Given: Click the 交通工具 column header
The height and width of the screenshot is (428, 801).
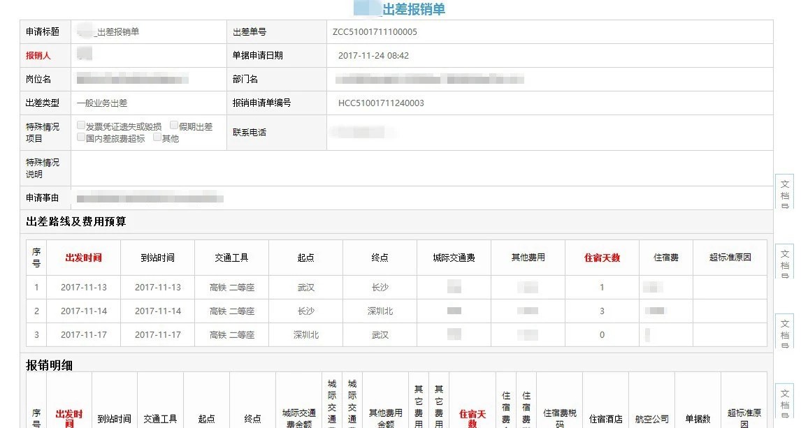Looking at the screenshot, I should click(231, 258).
